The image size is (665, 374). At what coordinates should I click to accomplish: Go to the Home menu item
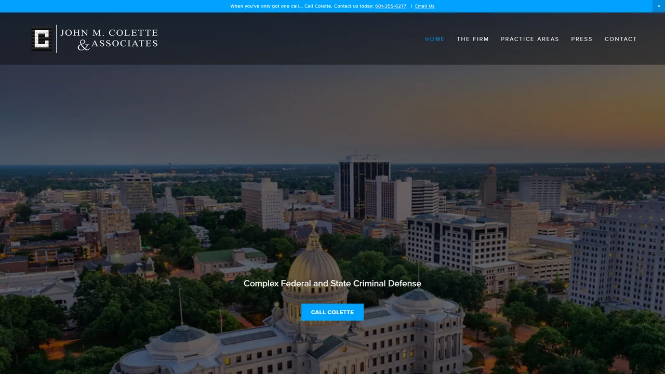click(435, 39)
